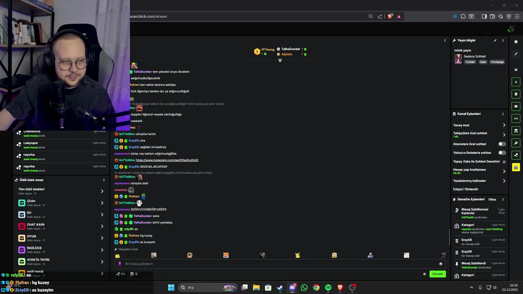Open the Denetim Eylemleri three-dot menu

coord(503,200)
